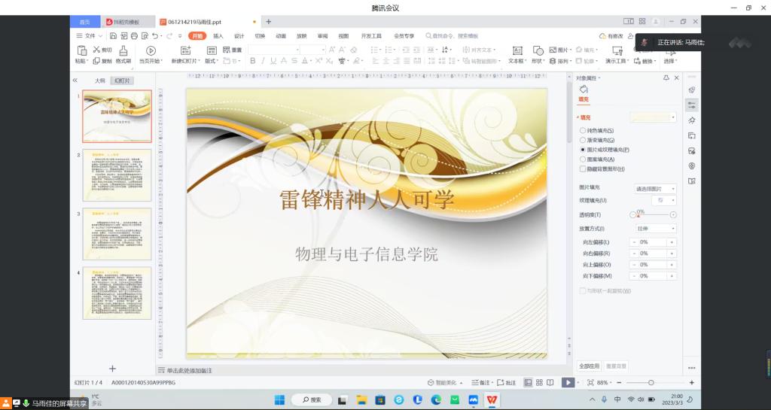771x410 pixels.
Task: Select solid fill (纯色填充) radio option
Action: coord(583,131)
